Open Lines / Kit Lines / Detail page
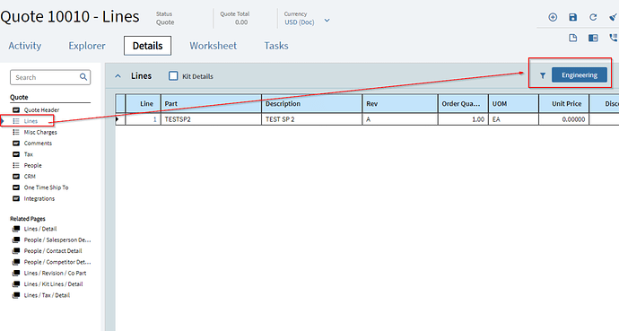The height and width of the screenshot is (331, 619). (53, 284)
